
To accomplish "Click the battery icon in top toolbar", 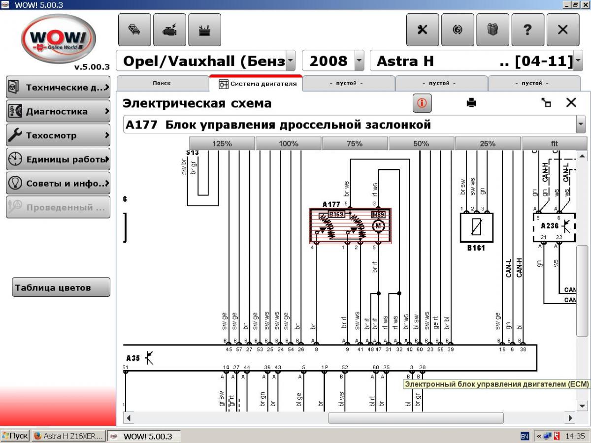I will [x=204, y=30].
